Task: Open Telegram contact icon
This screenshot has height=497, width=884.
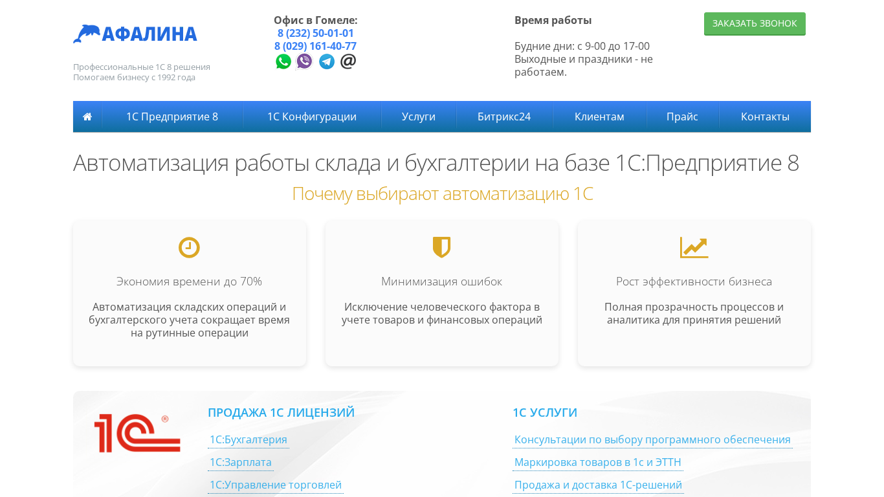Action: coord(327,61)
